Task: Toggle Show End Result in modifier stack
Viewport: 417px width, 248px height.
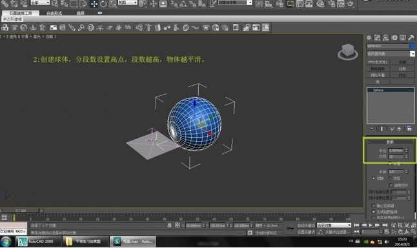Action: pyautogui.click(x=382, y=129)
